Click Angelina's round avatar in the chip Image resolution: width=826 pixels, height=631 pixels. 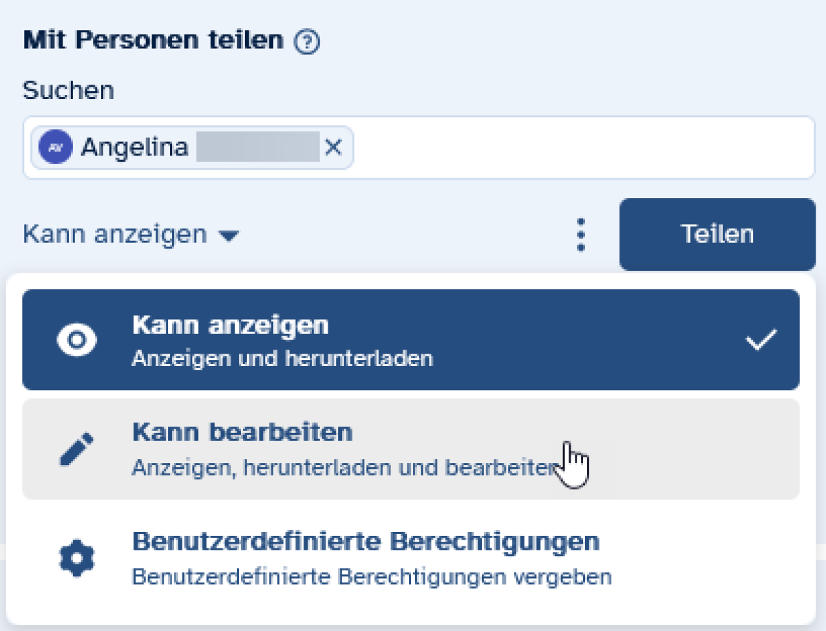(x=56, y=147)
